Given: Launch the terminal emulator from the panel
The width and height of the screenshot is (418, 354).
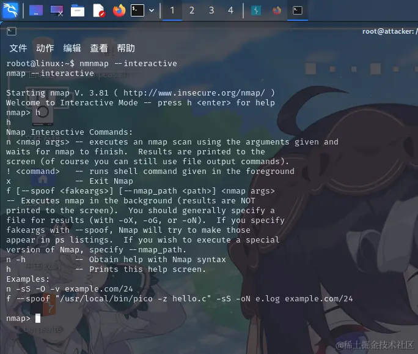Looking at the screenshot, I should (137, 10).
